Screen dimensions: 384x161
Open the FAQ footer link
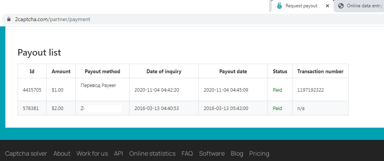(x=187, y=153)
